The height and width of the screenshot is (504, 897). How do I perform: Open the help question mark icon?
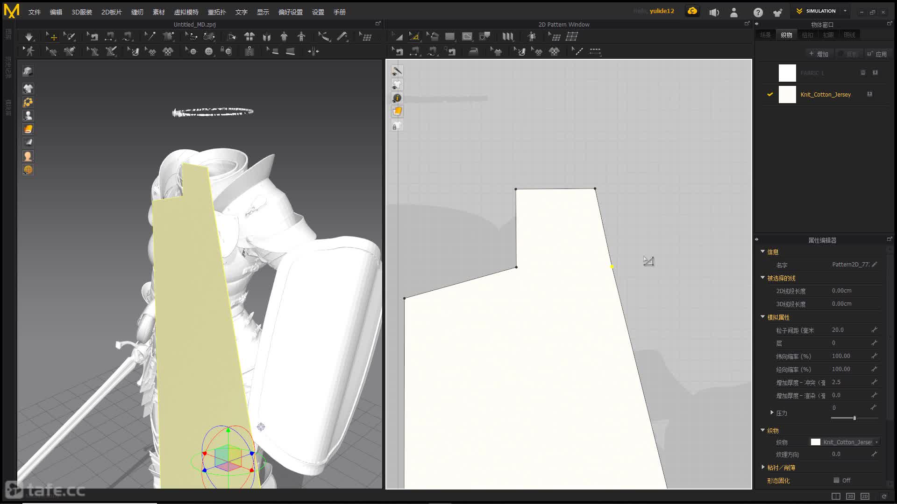758,12
